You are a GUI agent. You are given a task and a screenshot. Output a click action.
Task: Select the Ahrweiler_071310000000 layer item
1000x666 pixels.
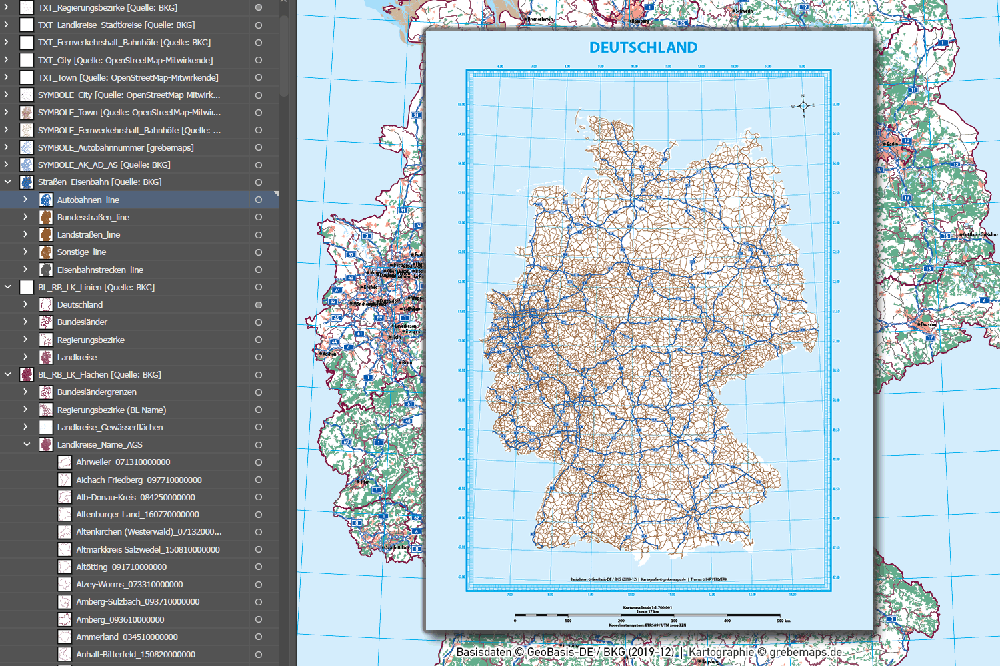123,462
